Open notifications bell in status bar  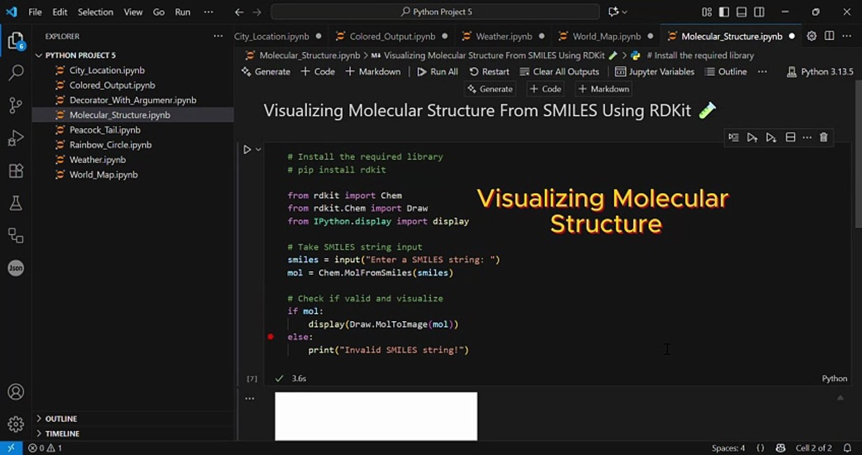coord(847,448)
